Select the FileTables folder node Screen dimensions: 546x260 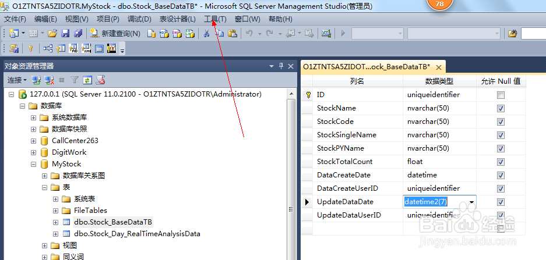[90, 211]
